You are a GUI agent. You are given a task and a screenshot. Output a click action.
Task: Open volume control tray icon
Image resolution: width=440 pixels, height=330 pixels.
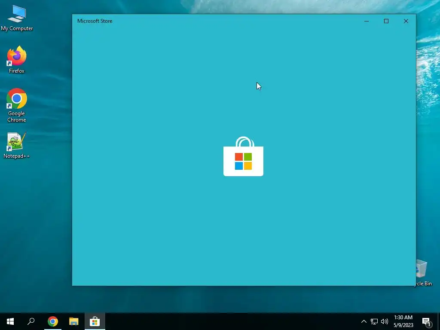(x=385, y=321)
